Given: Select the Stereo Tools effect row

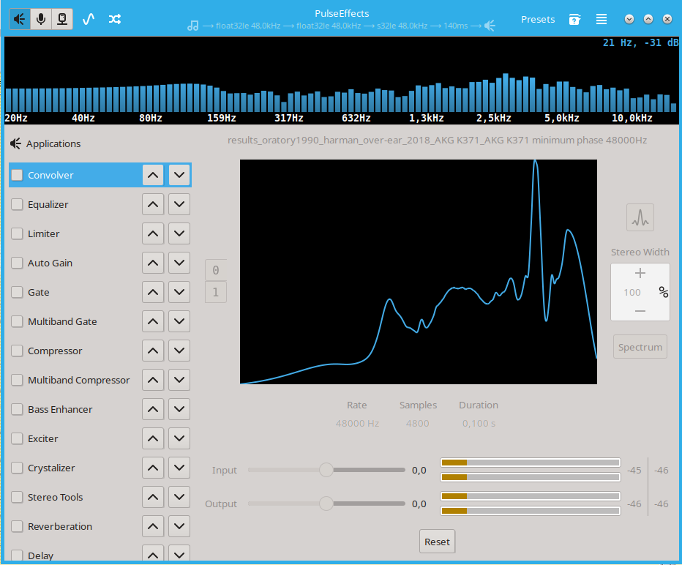Looking at the screenshot, I should coord(100,497).
